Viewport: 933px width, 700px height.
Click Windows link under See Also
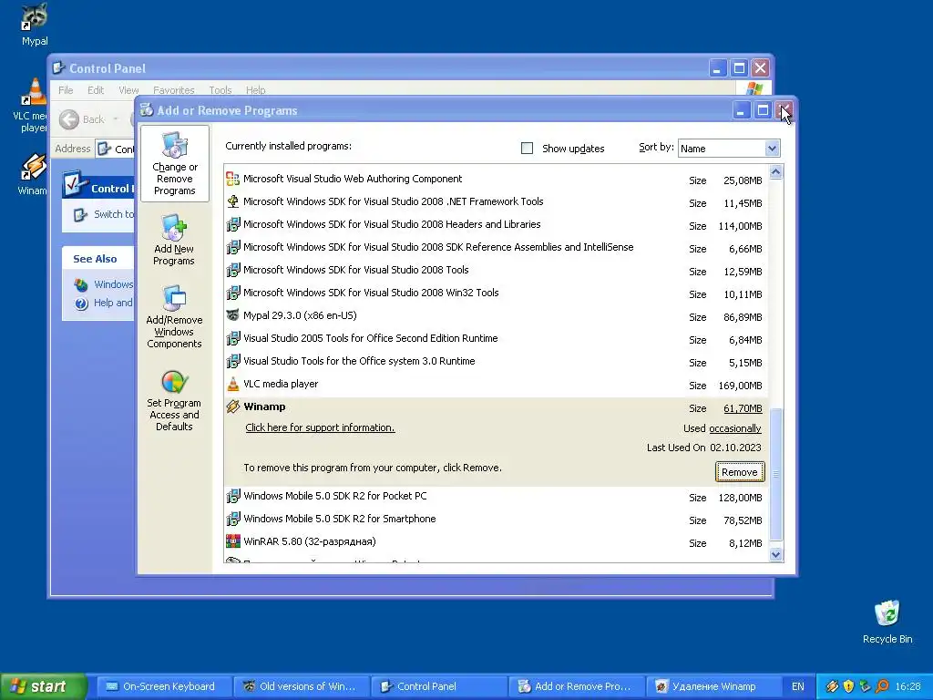113,284
